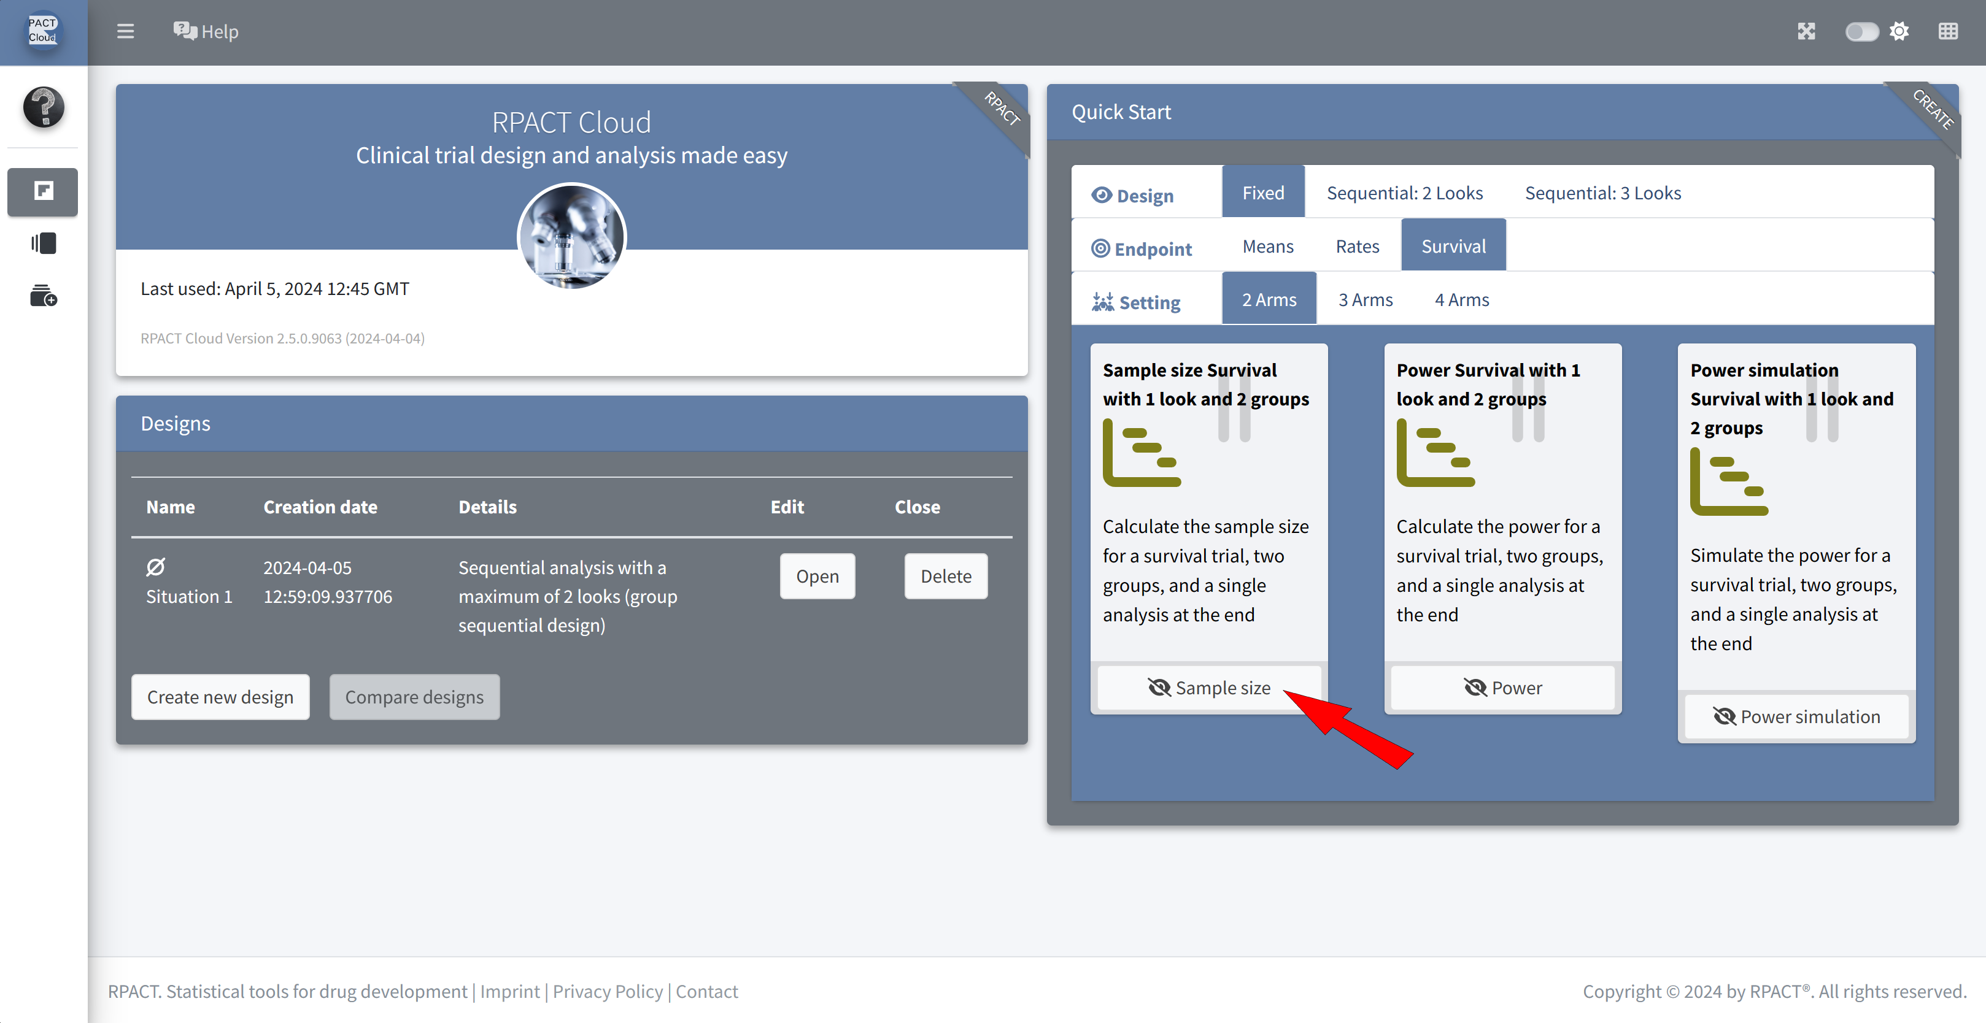Select the dashboard icon in left sidebar

click(x=43, y=191)
